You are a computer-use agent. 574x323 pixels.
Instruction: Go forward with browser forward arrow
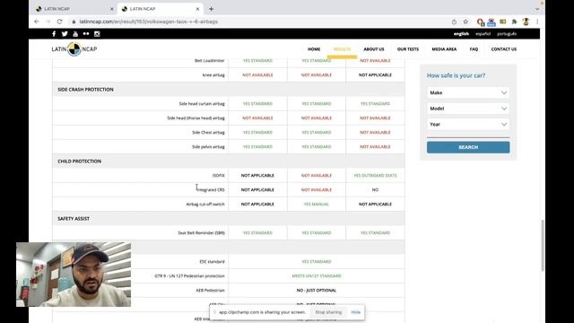48,22
